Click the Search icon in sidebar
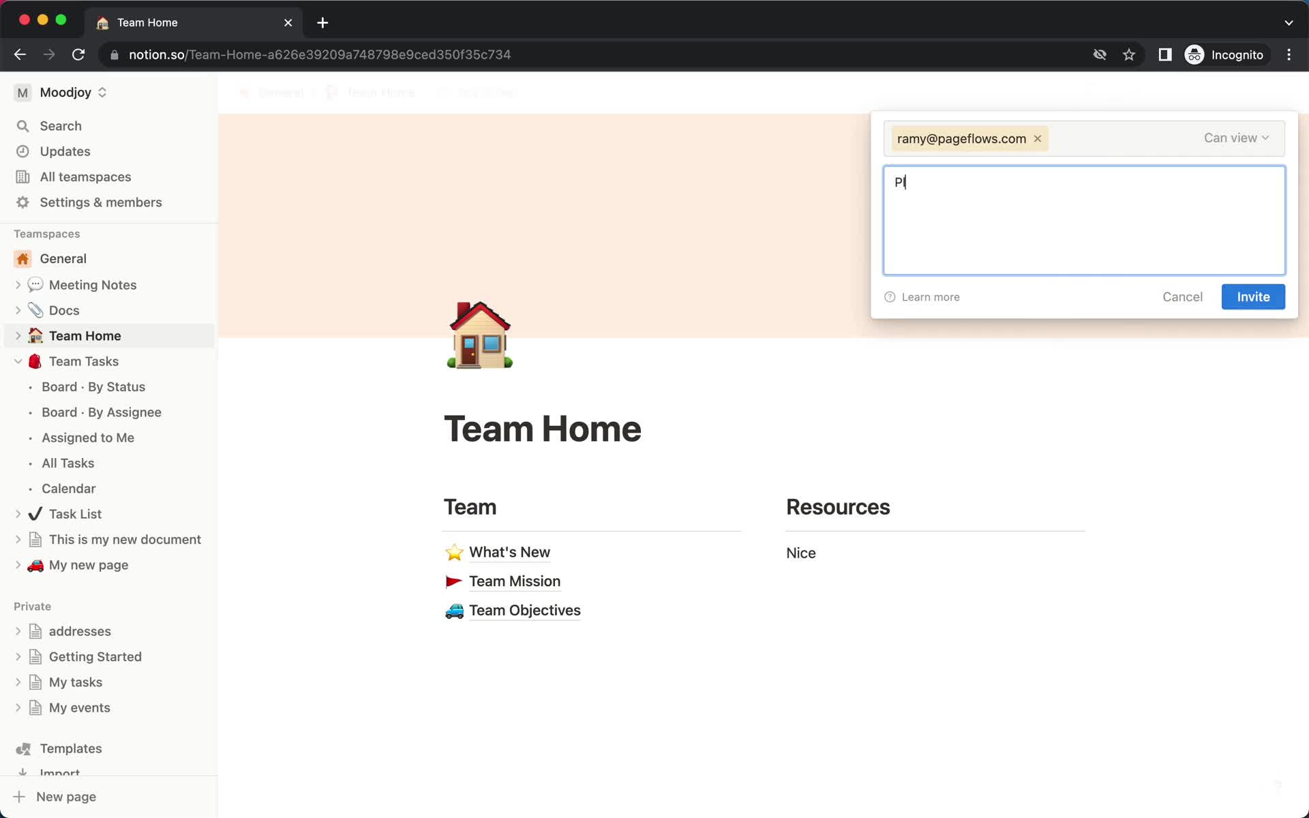 tap(22, 125)
